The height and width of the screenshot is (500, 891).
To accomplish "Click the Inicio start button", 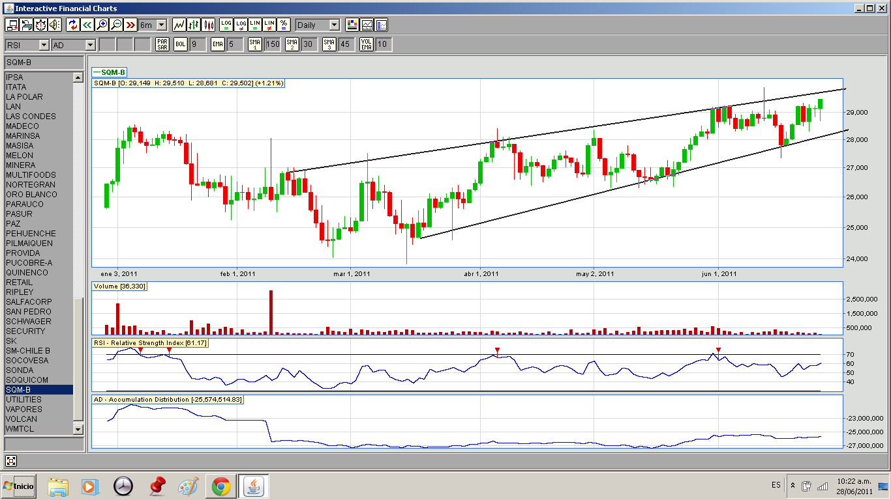I will point(18,486).
